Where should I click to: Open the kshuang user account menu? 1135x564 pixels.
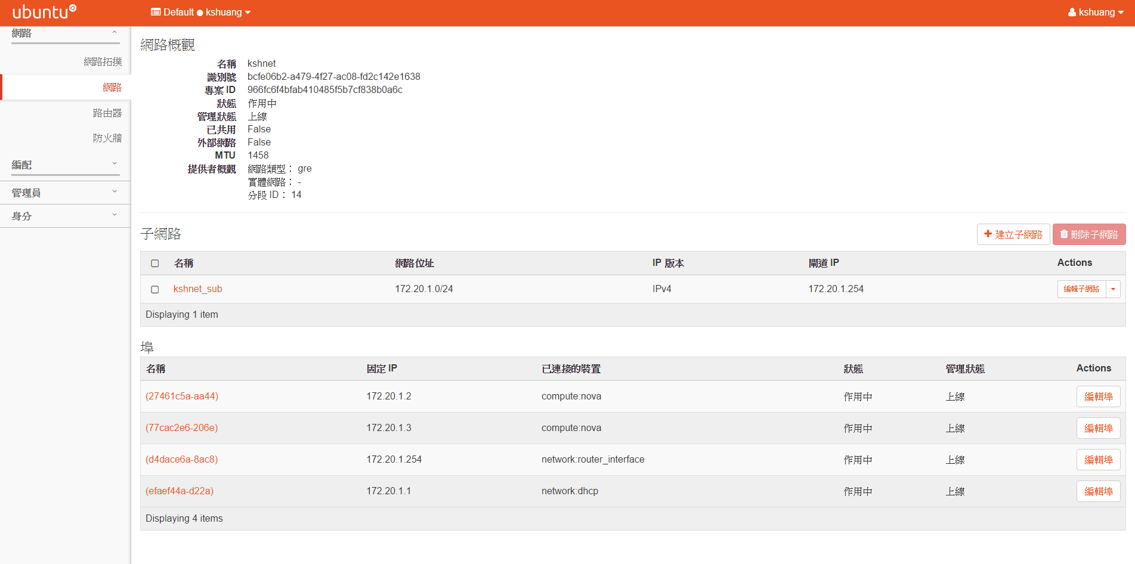coord(1096,13)
